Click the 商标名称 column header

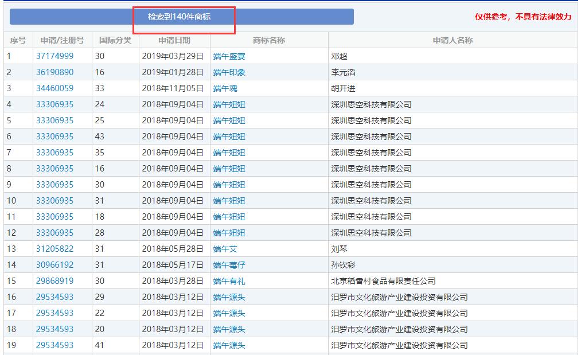click(269, 40)
